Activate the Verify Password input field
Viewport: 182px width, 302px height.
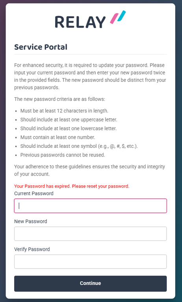coord(91,261)
